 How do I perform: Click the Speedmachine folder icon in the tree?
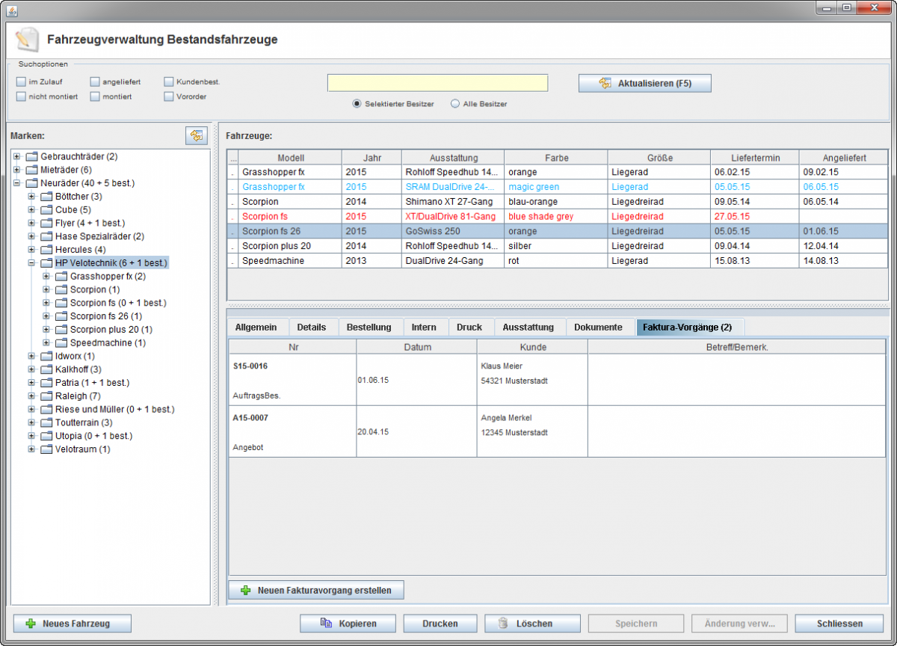tap(61, 343)
